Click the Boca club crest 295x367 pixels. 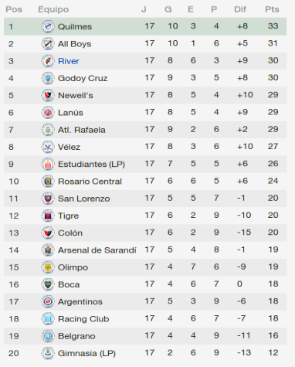pyautogui.click(x=48, y=284)
